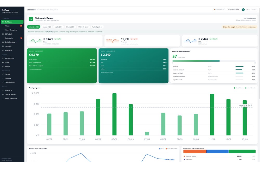
Task: Click the Costo del personale score bar
Action: [239, 70]
